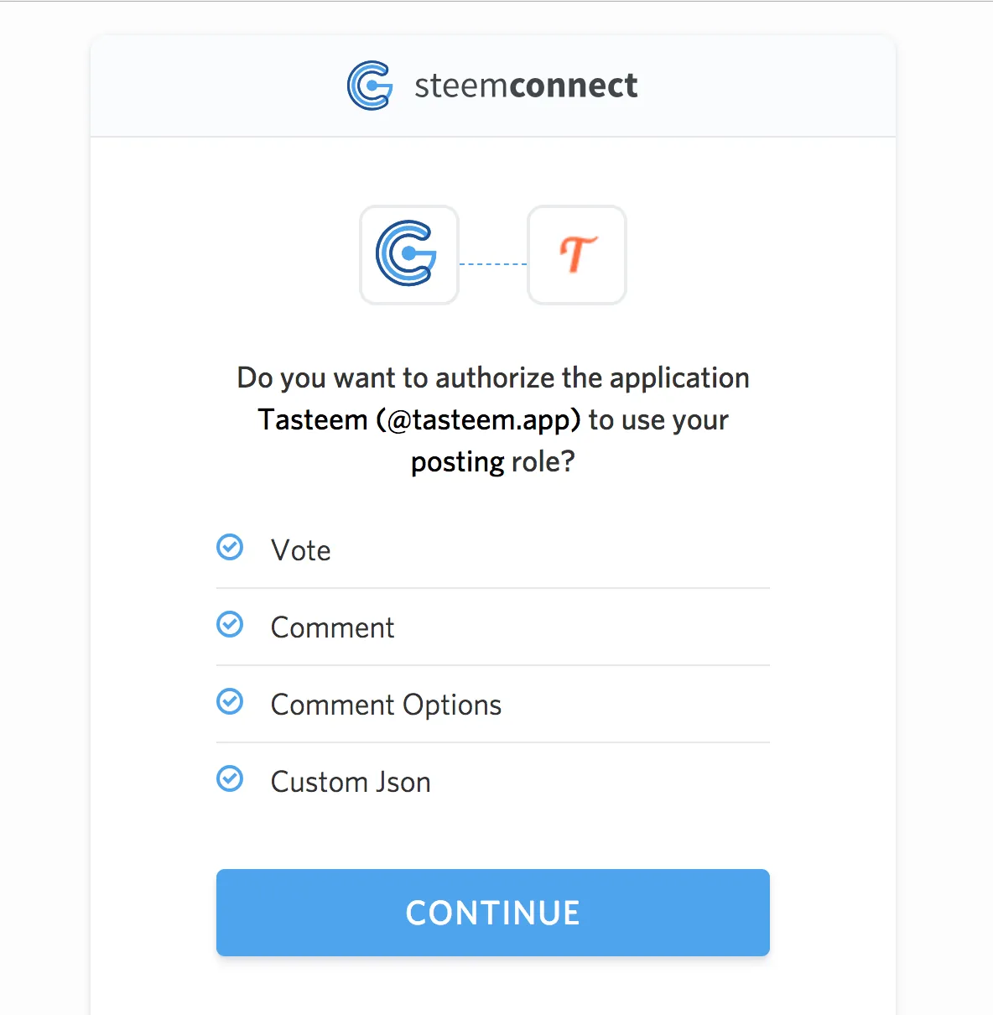Toggle the Comment Options checkmark

(x=230, y=702)
